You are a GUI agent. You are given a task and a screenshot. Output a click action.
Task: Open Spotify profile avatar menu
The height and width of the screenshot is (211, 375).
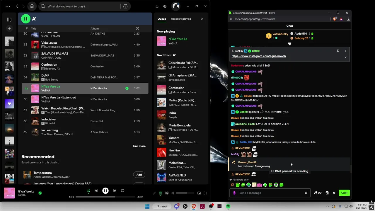[x=175, y=6]
